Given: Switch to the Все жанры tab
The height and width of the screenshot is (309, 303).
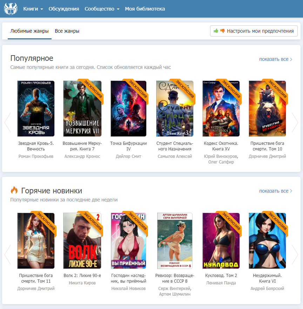Looking at the screenshot, I should tap(67, 31).
